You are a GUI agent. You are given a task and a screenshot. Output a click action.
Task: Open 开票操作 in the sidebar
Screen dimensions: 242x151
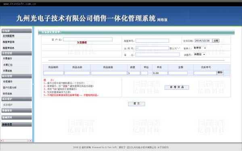(7, 58)
